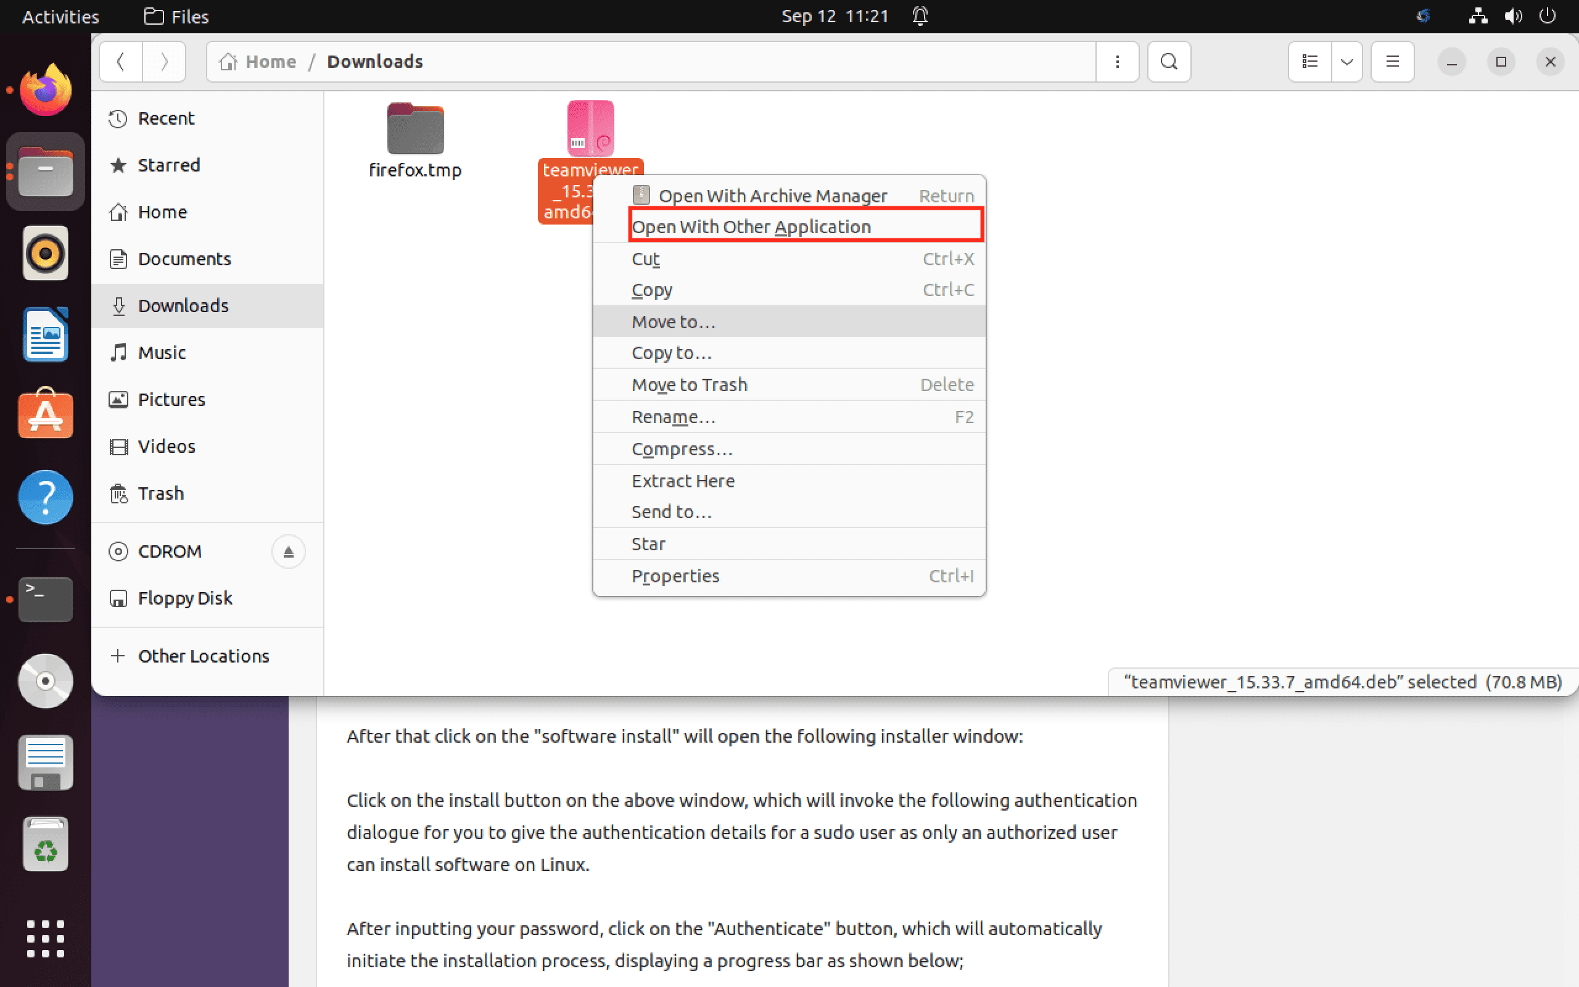Open Rhythmbox music player from the dock

(x=45, y=253)
